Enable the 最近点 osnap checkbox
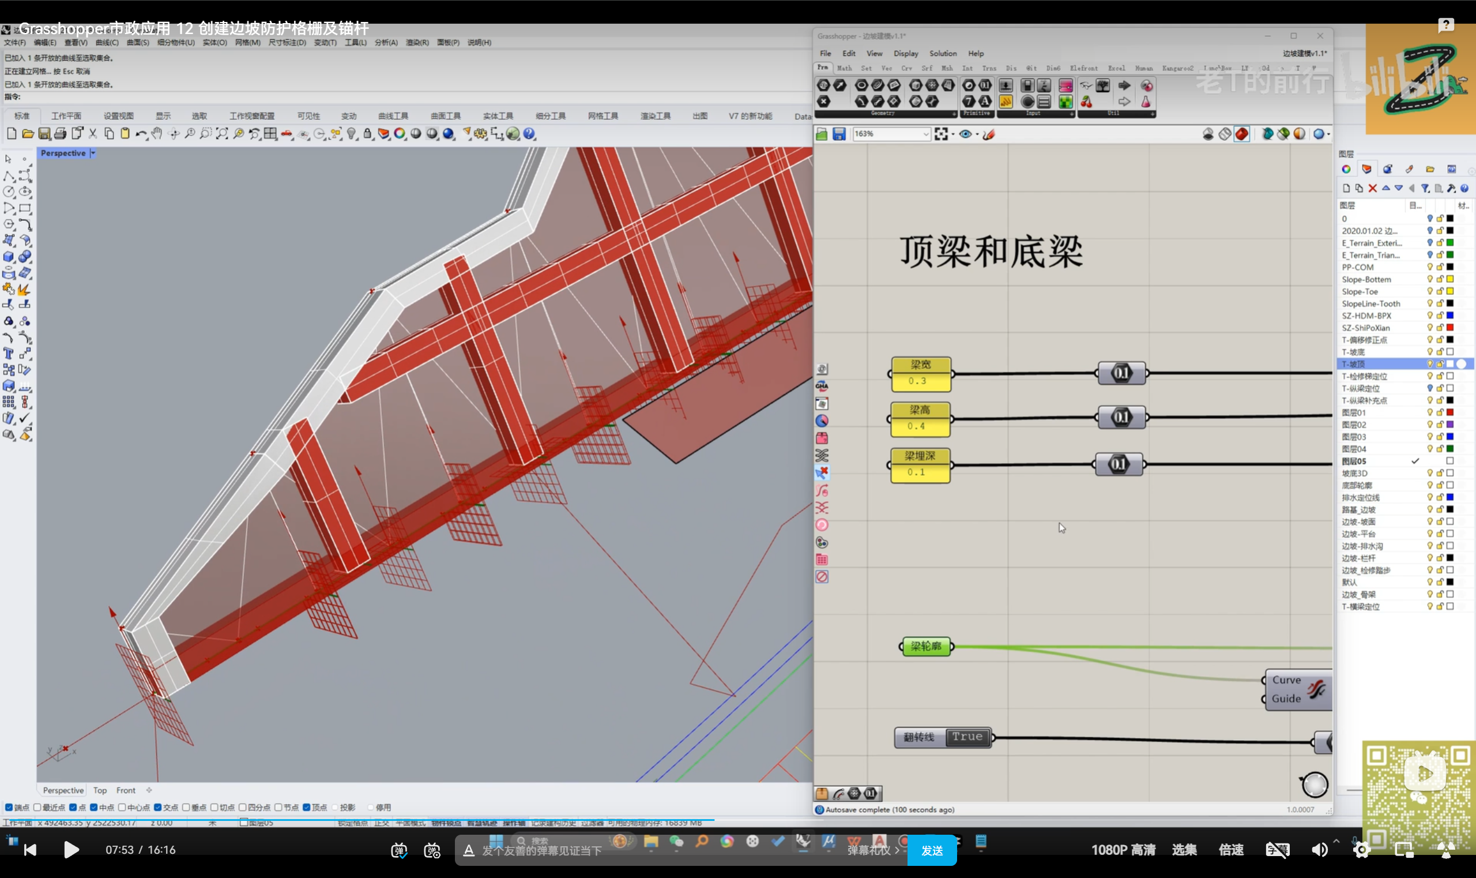 (37, 807)
